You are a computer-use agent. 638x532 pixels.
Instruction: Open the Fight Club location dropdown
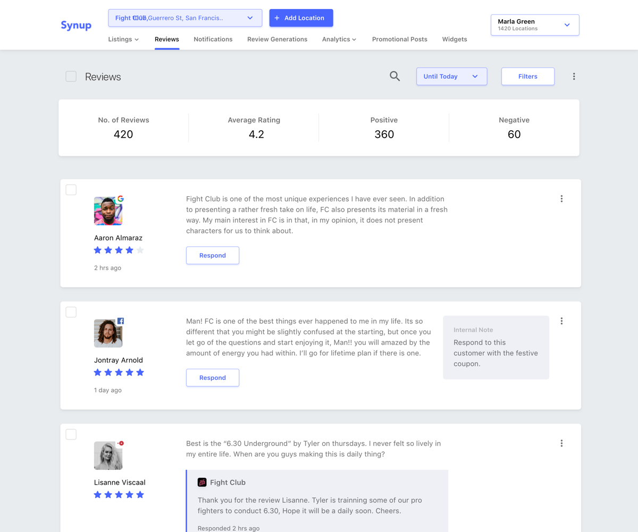pos(185,18)
